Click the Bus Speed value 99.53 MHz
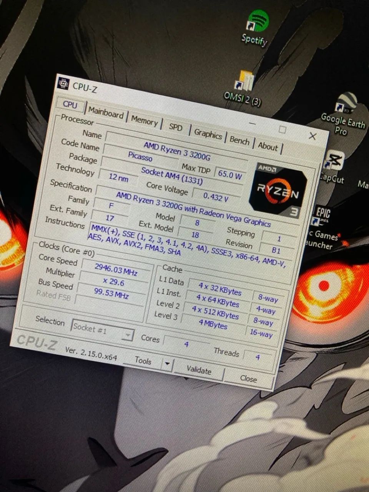The width and height of the screenshot is (369, 492). pos(111,294)
